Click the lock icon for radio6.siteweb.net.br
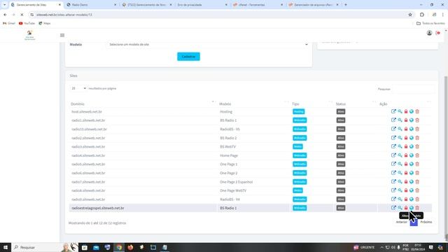The height and width of the screenshot is (252, 448). (x=406, y=173)
